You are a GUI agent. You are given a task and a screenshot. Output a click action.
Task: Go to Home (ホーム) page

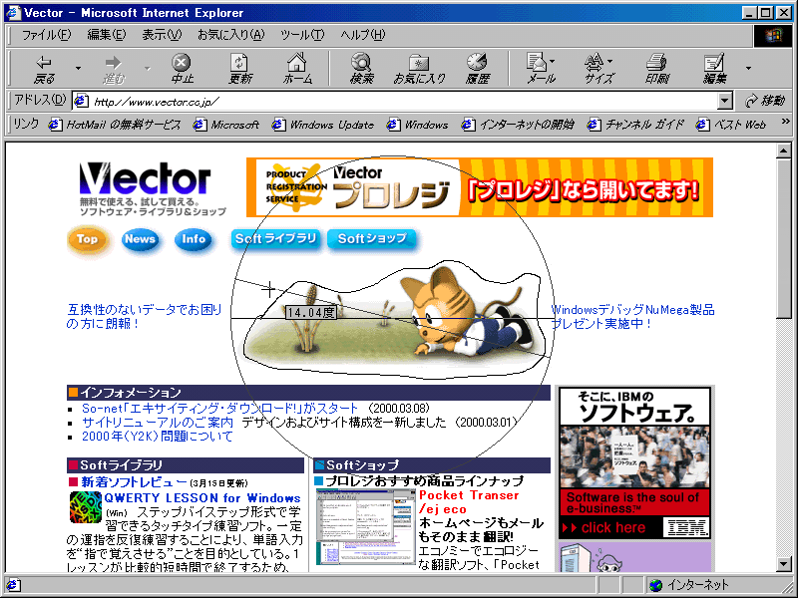pos(296,69)
